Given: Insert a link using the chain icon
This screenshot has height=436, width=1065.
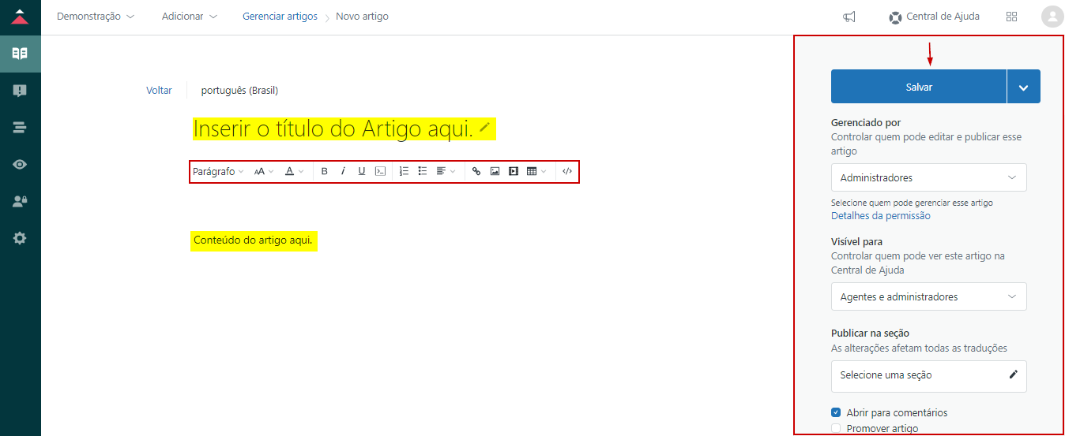Looking at the screenshot, I should click(476, 171).
